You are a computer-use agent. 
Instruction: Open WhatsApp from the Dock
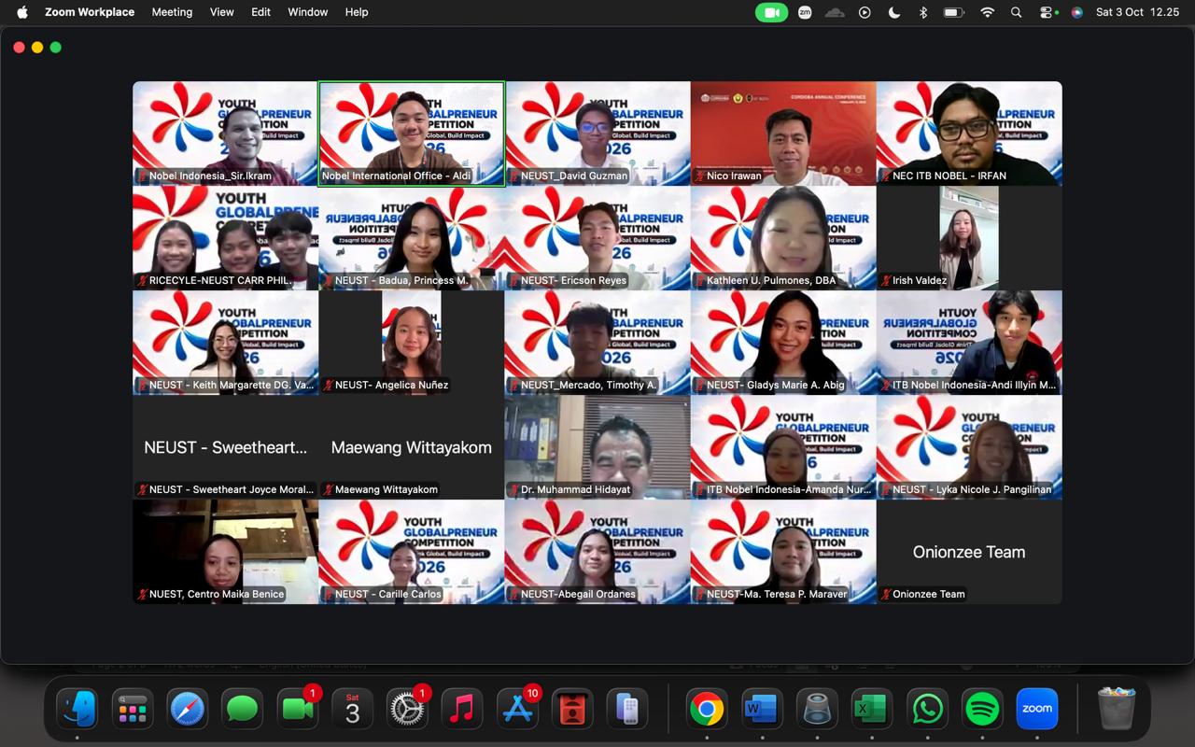(927, 709)
